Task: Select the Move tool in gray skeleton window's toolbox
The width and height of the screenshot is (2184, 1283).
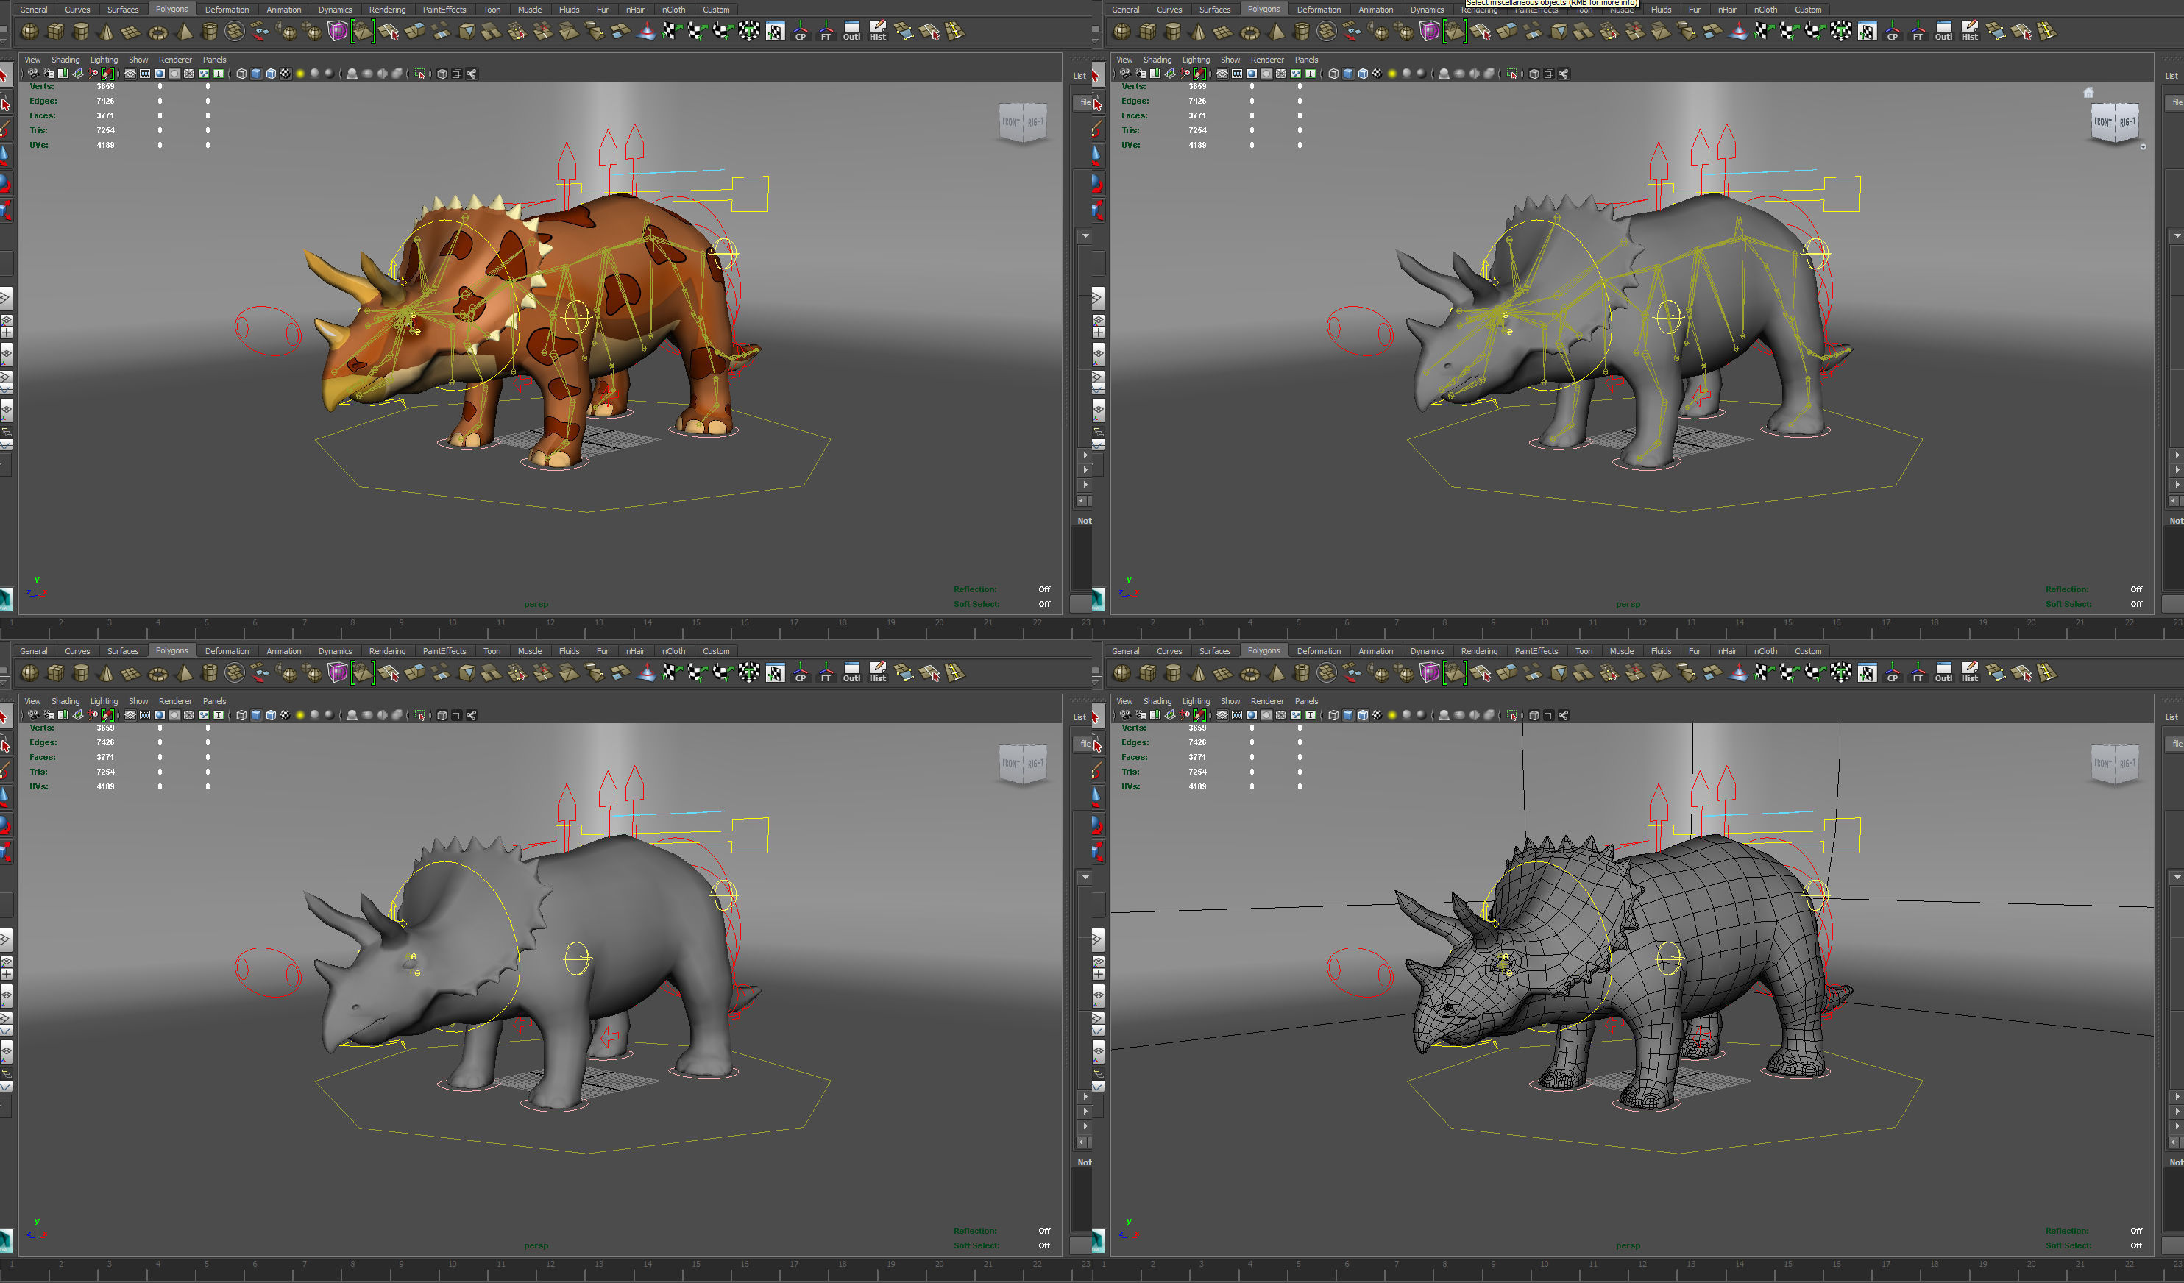Action: tap(1096, 156)
